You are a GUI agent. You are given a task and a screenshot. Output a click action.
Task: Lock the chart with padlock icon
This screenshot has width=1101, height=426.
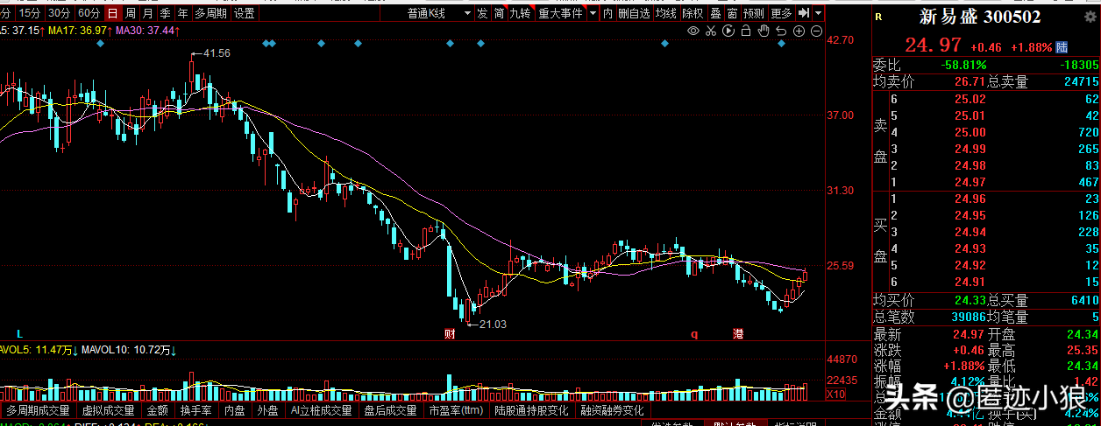point(746,31)
